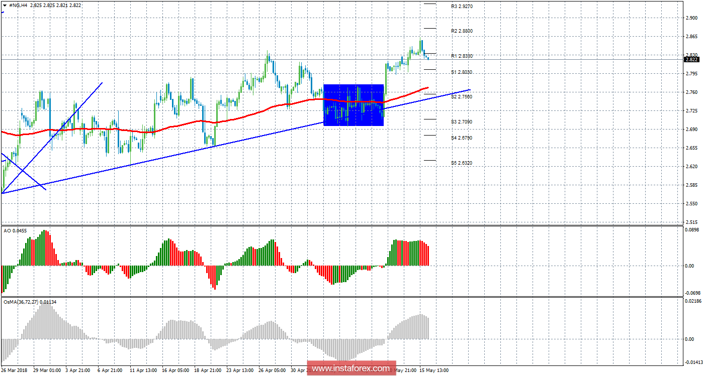
Task: Click 2.690 on the price axis
Action: pos(692,130)
